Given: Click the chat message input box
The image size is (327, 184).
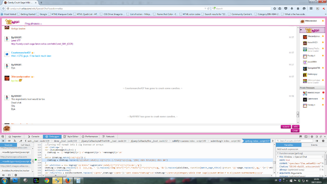Looking at the screenshot, I should (145, 128).
